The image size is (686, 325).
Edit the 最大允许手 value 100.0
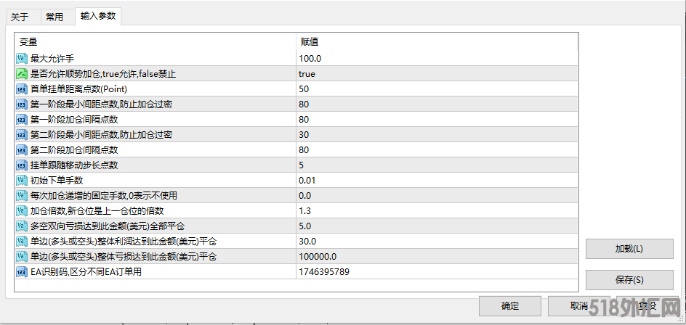pos(437,59)
